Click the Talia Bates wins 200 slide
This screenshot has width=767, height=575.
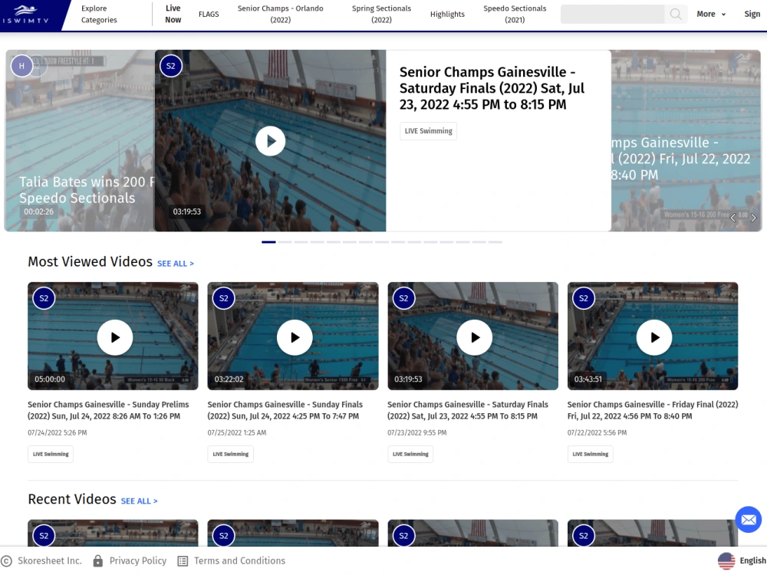[80, 141]
